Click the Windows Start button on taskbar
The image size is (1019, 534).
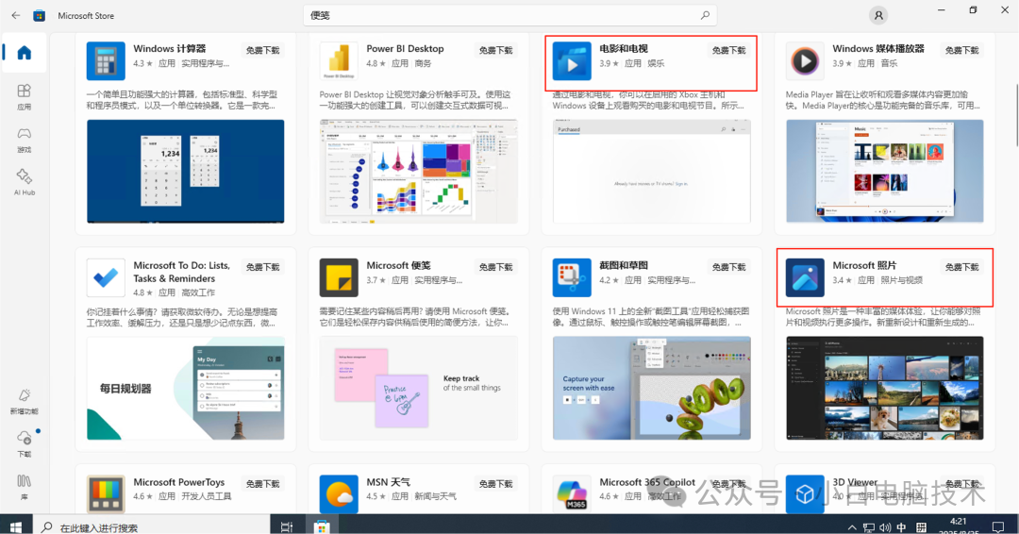coord(16,526)
